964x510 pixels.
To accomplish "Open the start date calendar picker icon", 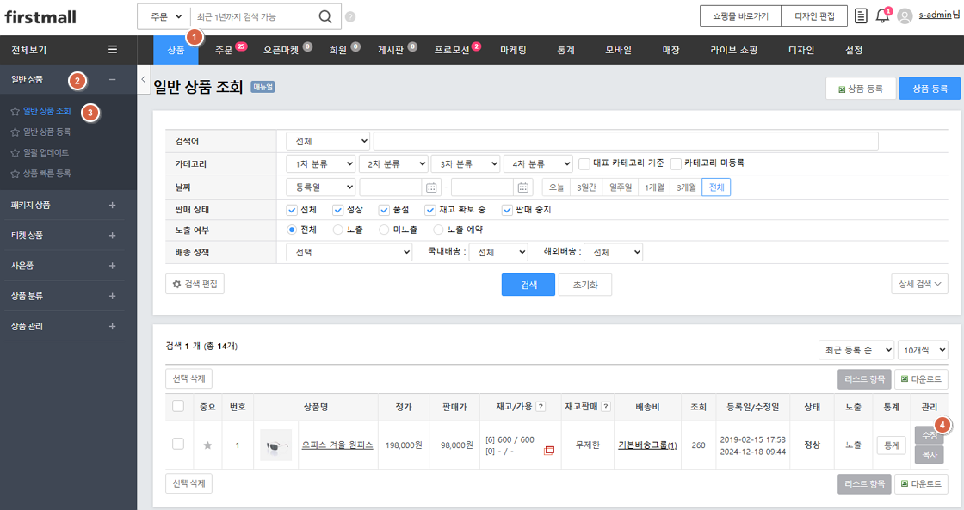I will [431, 187].
